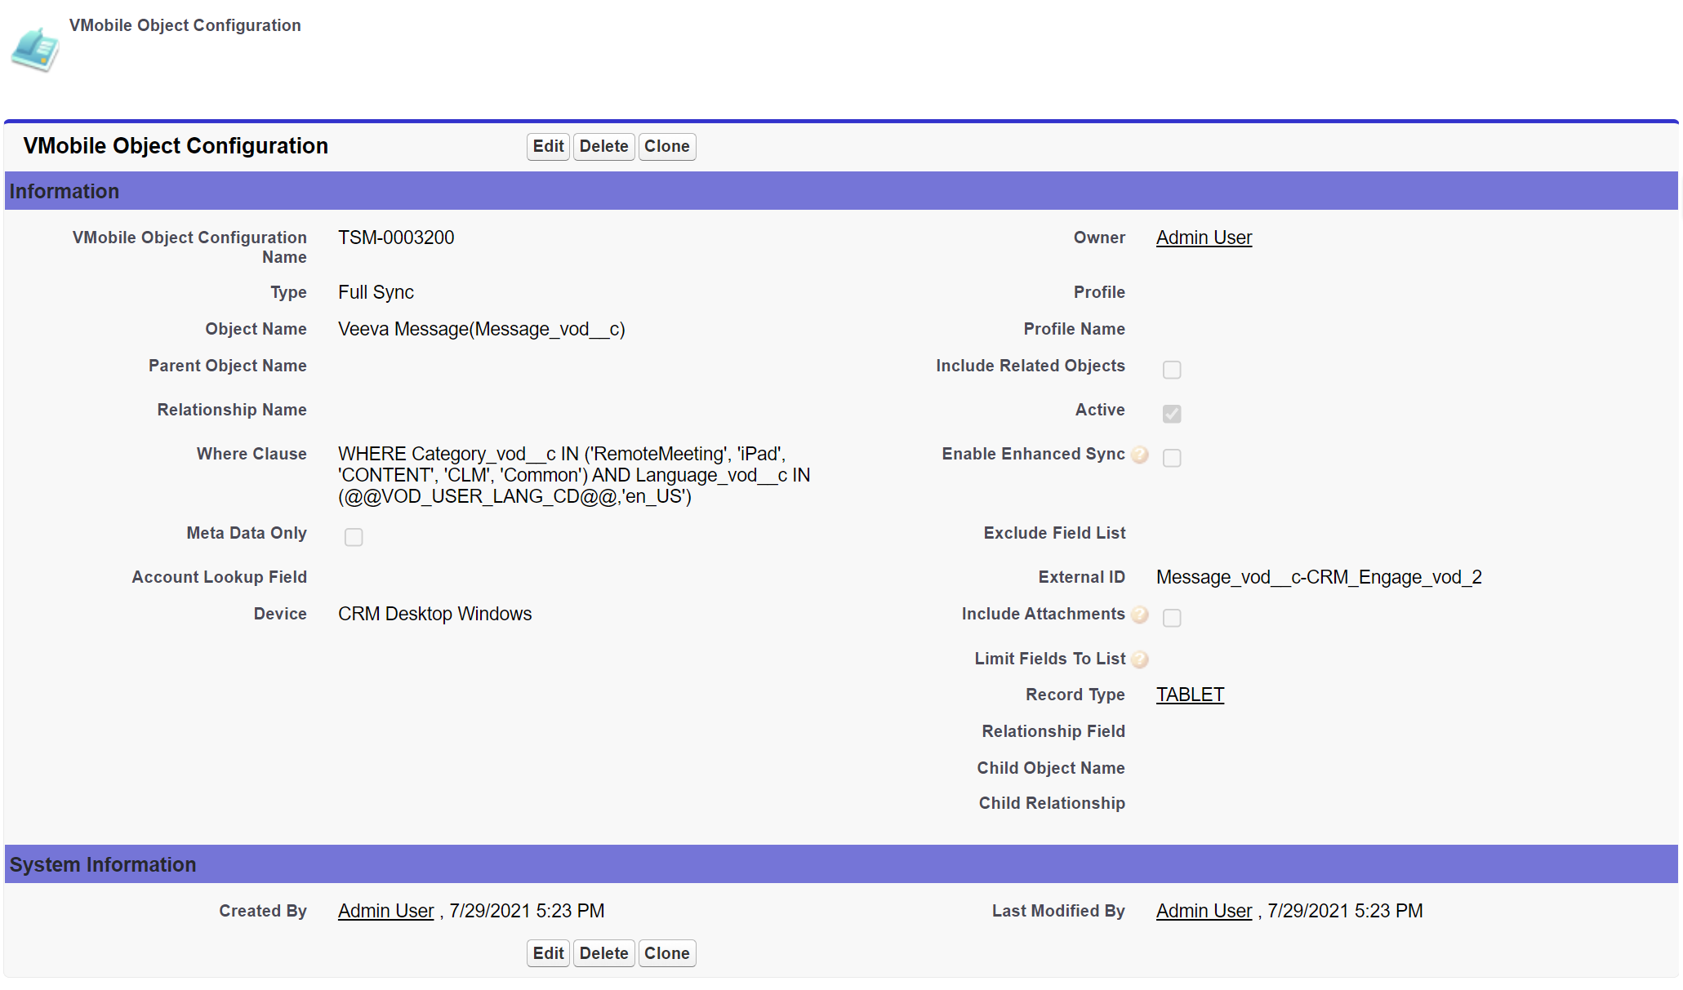
Task: Check the Meta Data Only checkbox
Action: click(354, 537)
